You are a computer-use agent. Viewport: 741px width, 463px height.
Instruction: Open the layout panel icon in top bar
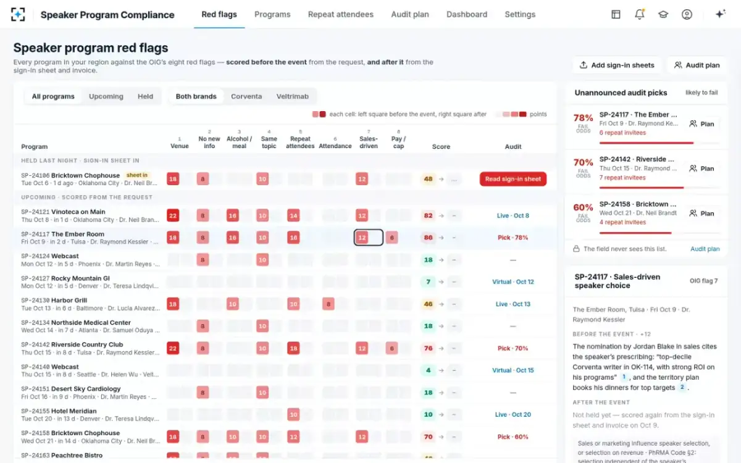pos(616,14)
